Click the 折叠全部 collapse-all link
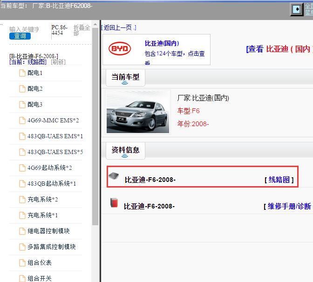The height and width of the screenshot is (282, 313). coord(82,30)
